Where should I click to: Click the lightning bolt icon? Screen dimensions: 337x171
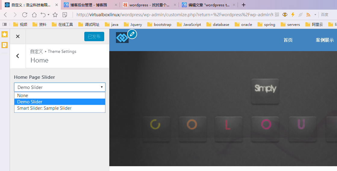click(x=292, y=15)
